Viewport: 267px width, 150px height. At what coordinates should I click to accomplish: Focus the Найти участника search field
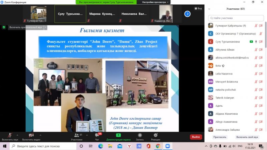pyautogui.click(x=236, y=18)
